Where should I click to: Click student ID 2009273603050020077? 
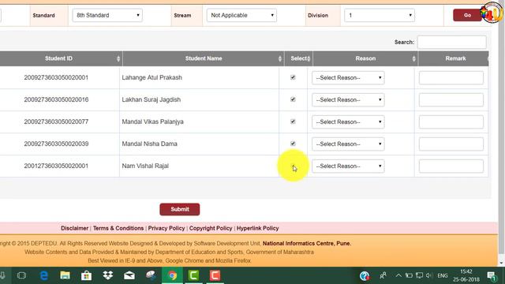(x=56, y=121)
